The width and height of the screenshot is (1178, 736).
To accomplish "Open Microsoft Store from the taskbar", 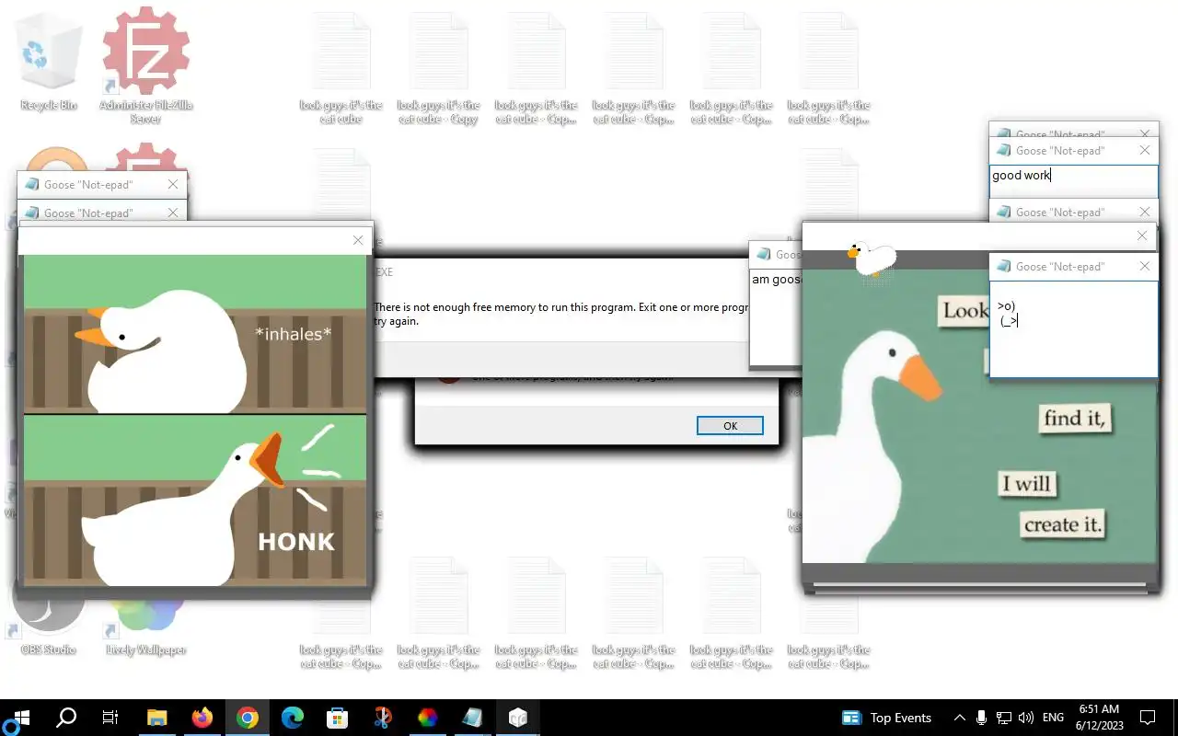I will pyautogui.click(x=337, y=718).
